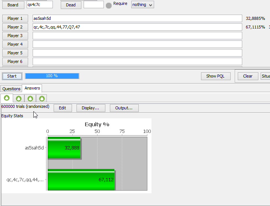Click the Show PQL button
The width and height of the screenshot is (270, 206).
point(216,76)
